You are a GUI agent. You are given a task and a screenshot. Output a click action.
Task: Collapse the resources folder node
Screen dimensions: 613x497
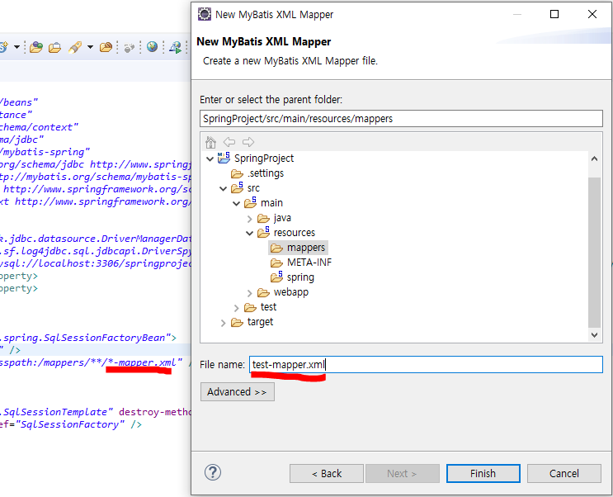250,234
